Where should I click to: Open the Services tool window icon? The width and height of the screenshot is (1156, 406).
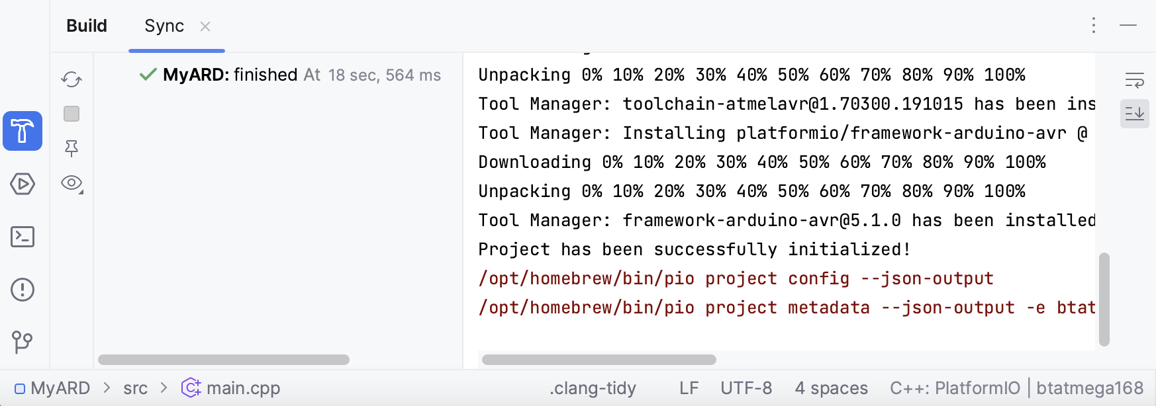pos(23,184)
